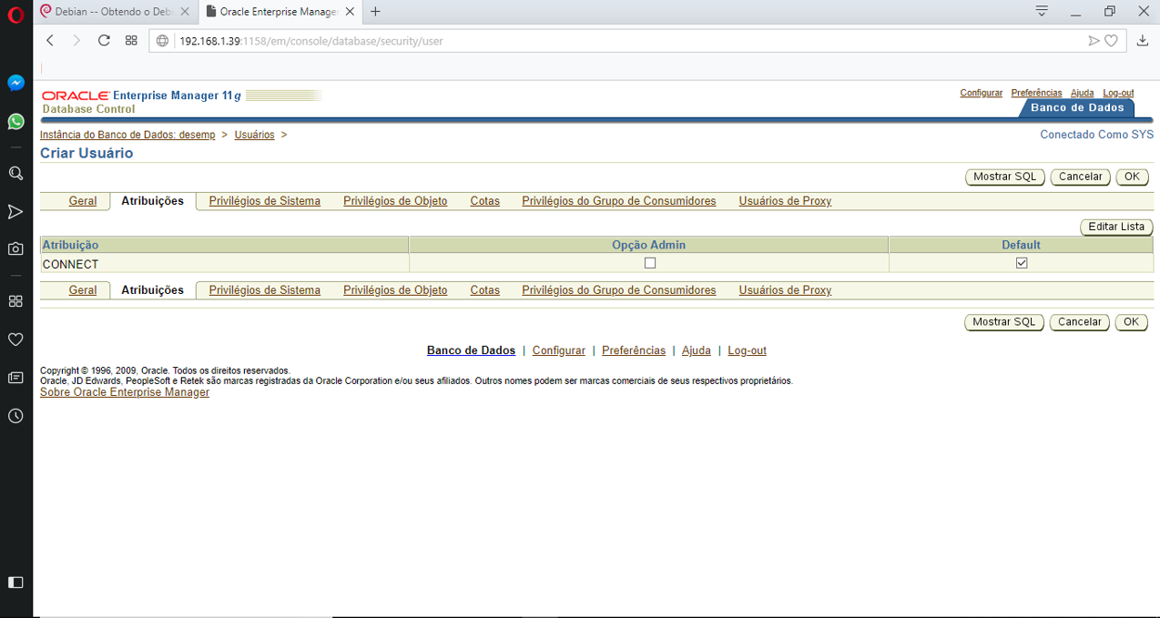The height and width of the screenshot is (618, 1160).
Task: Open Sobre Oracle Enterprise Manager link
Action: coord(125,392)
